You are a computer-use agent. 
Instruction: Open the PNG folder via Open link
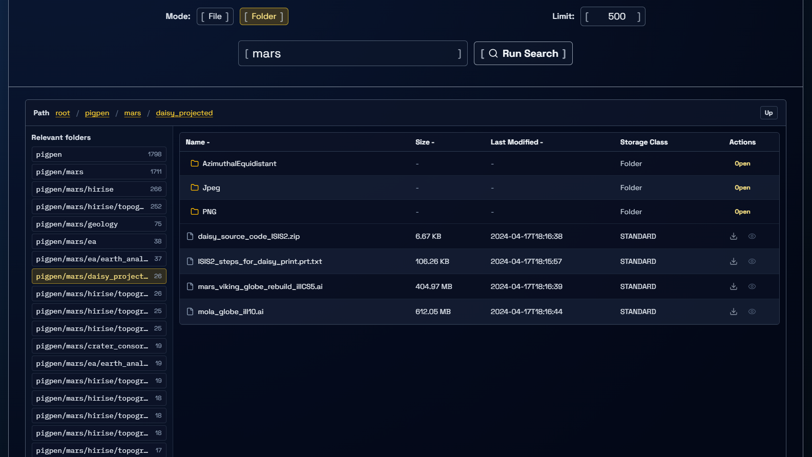[742, 212]
